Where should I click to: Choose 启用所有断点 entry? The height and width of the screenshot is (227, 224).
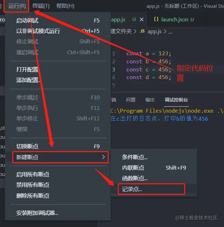click(58, 174)
